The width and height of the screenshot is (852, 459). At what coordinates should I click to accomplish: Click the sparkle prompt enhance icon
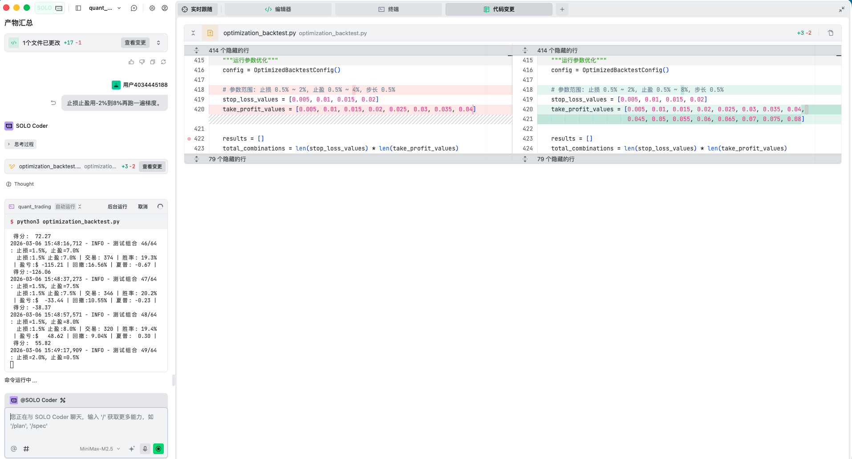(x=132, y=449)
